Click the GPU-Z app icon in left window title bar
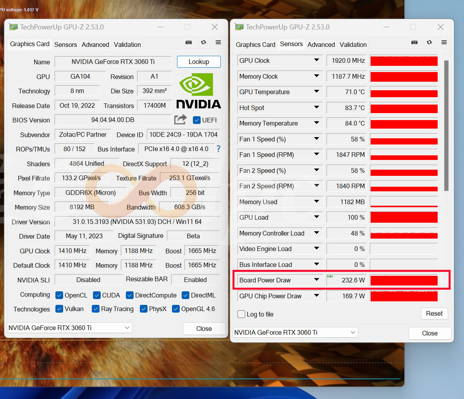Viewport: 464px width, 399px height. click(13, 27)
